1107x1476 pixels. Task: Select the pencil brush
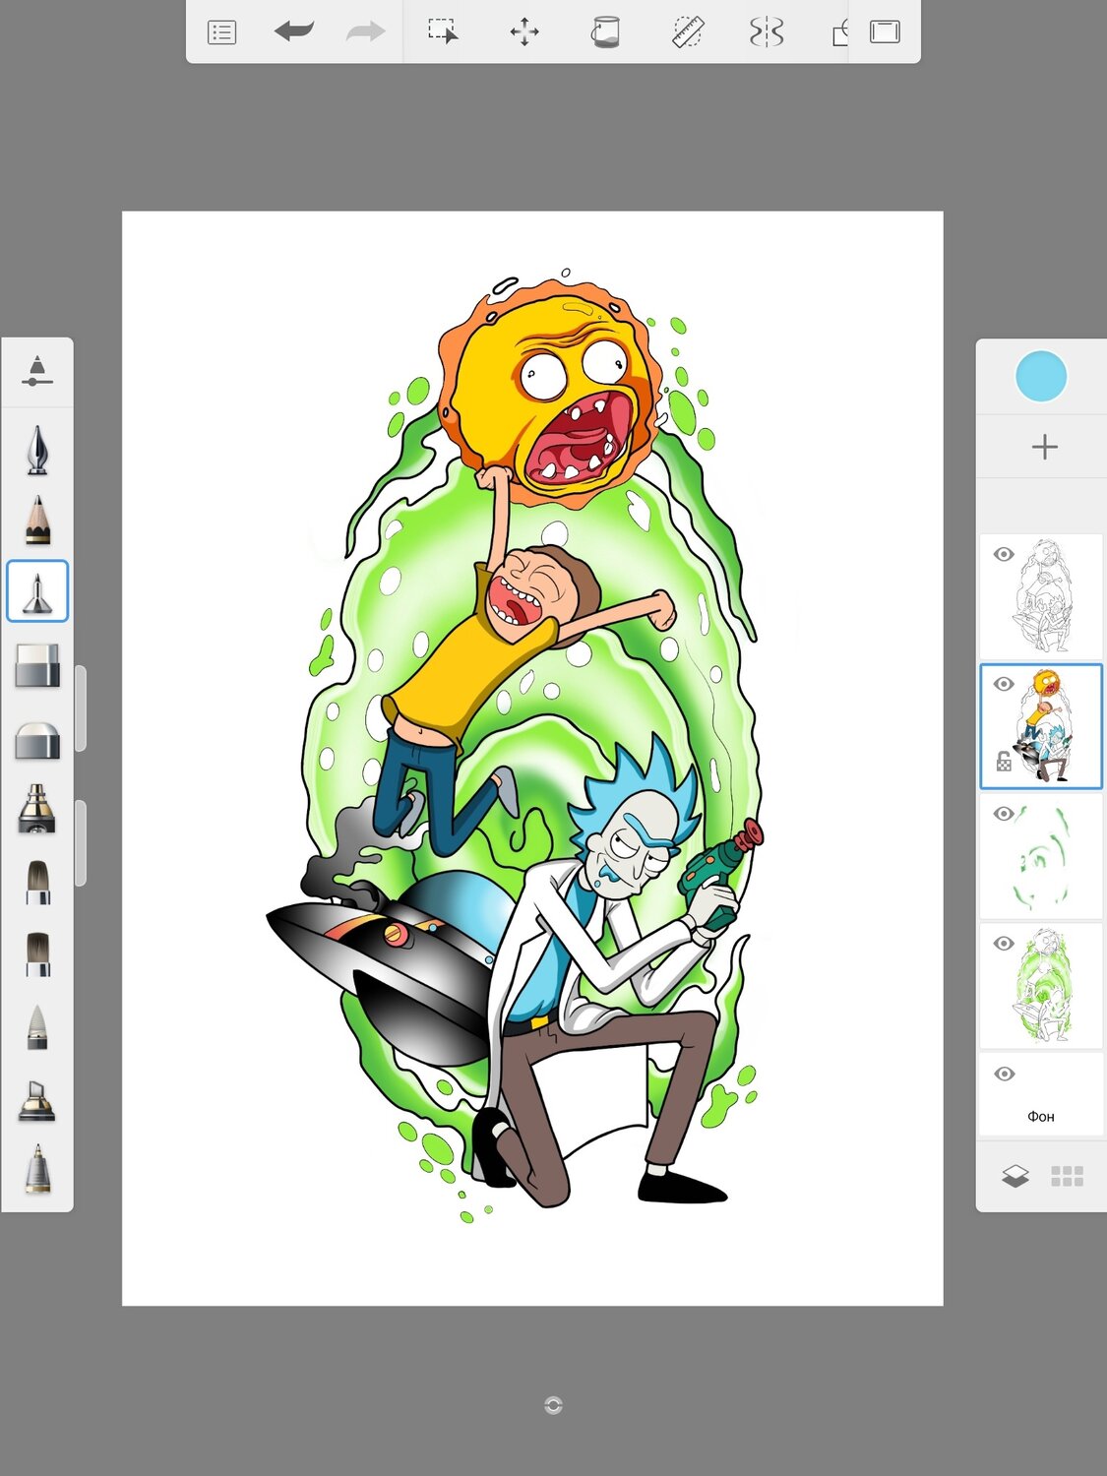pos(37,521)
